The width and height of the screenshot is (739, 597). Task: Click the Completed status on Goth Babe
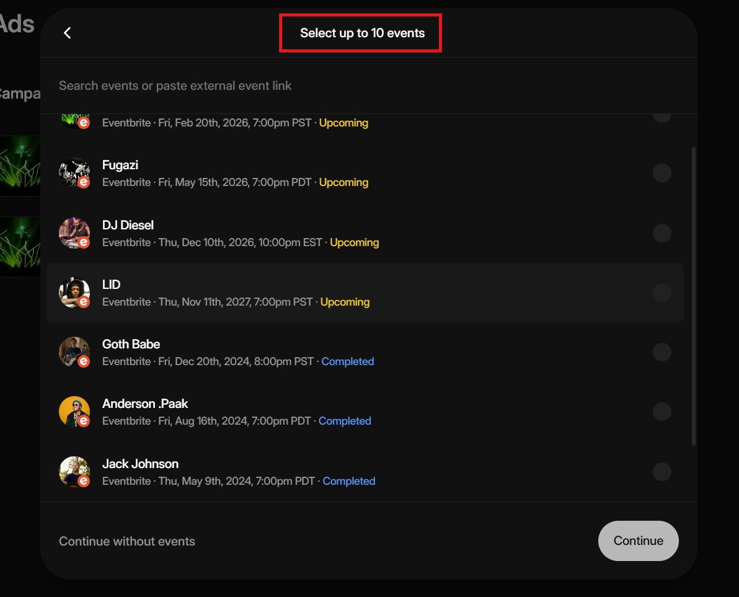[x=347, y=361]
